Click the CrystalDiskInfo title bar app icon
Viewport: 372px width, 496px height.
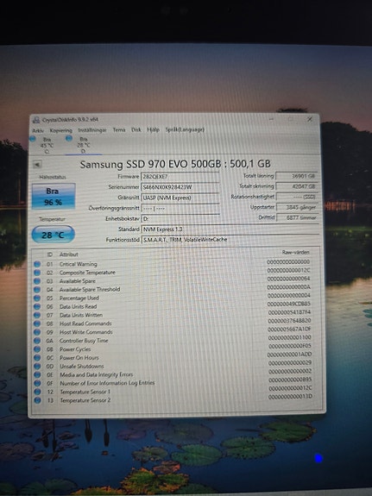(36, 120)
